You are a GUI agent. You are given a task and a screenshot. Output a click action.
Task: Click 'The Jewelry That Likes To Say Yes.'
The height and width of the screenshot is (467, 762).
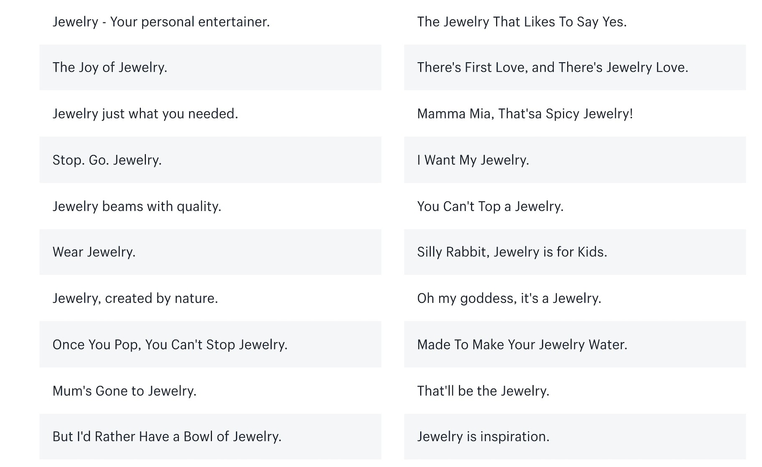(x=522, y=22)
